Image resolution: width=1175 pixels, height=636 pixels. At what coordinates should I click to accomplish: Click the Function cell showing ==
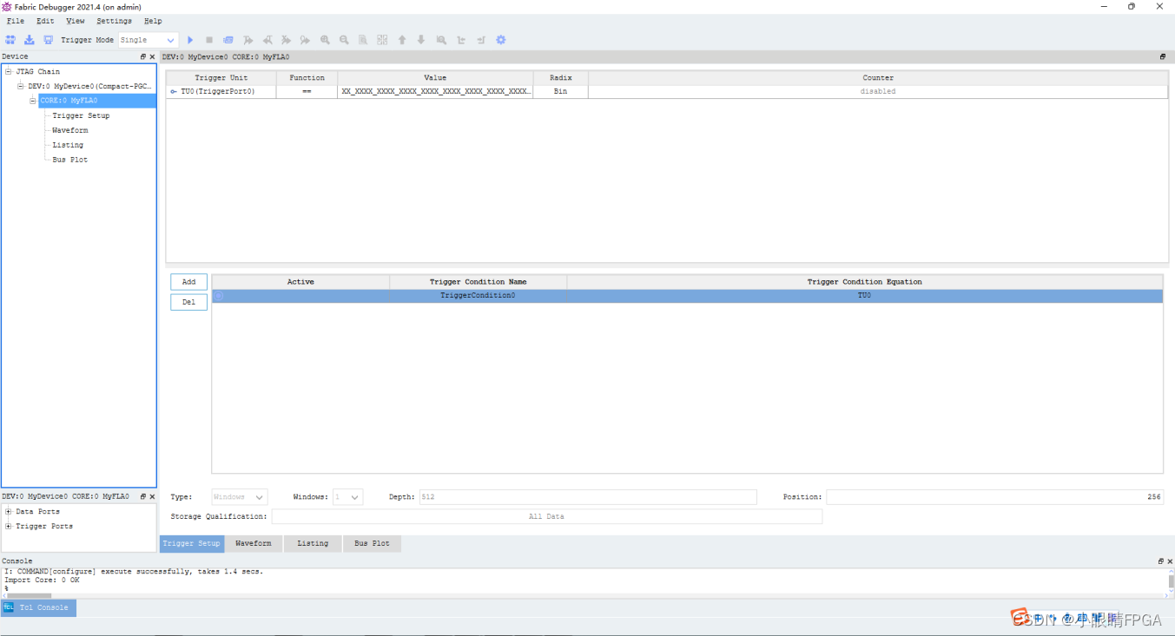coord(307,91)
